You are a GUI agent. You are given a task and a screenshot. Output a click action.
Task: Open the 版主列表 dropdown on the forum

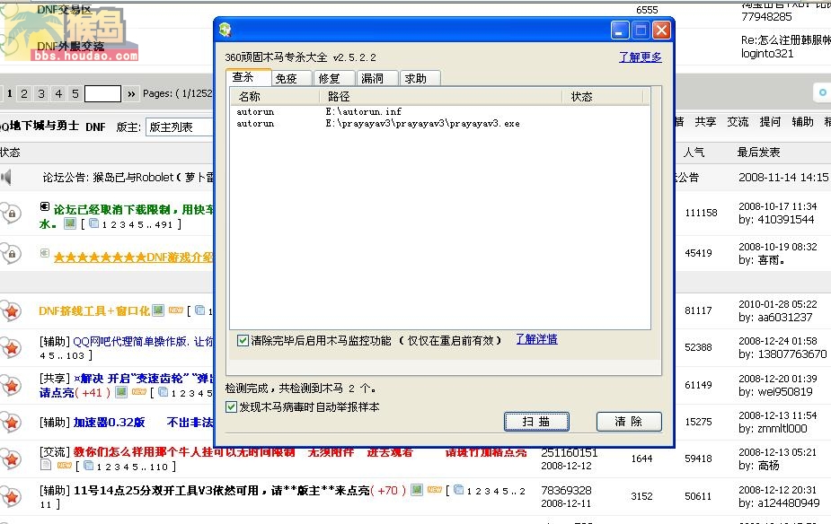[179, 127]
